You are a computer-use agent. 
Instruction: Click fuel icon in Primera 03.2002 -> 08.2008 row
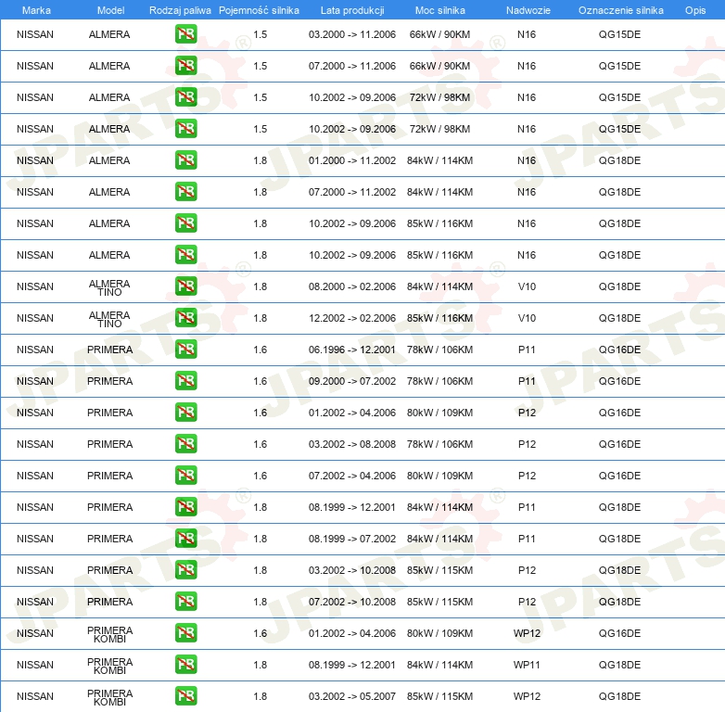coord(185,444)
